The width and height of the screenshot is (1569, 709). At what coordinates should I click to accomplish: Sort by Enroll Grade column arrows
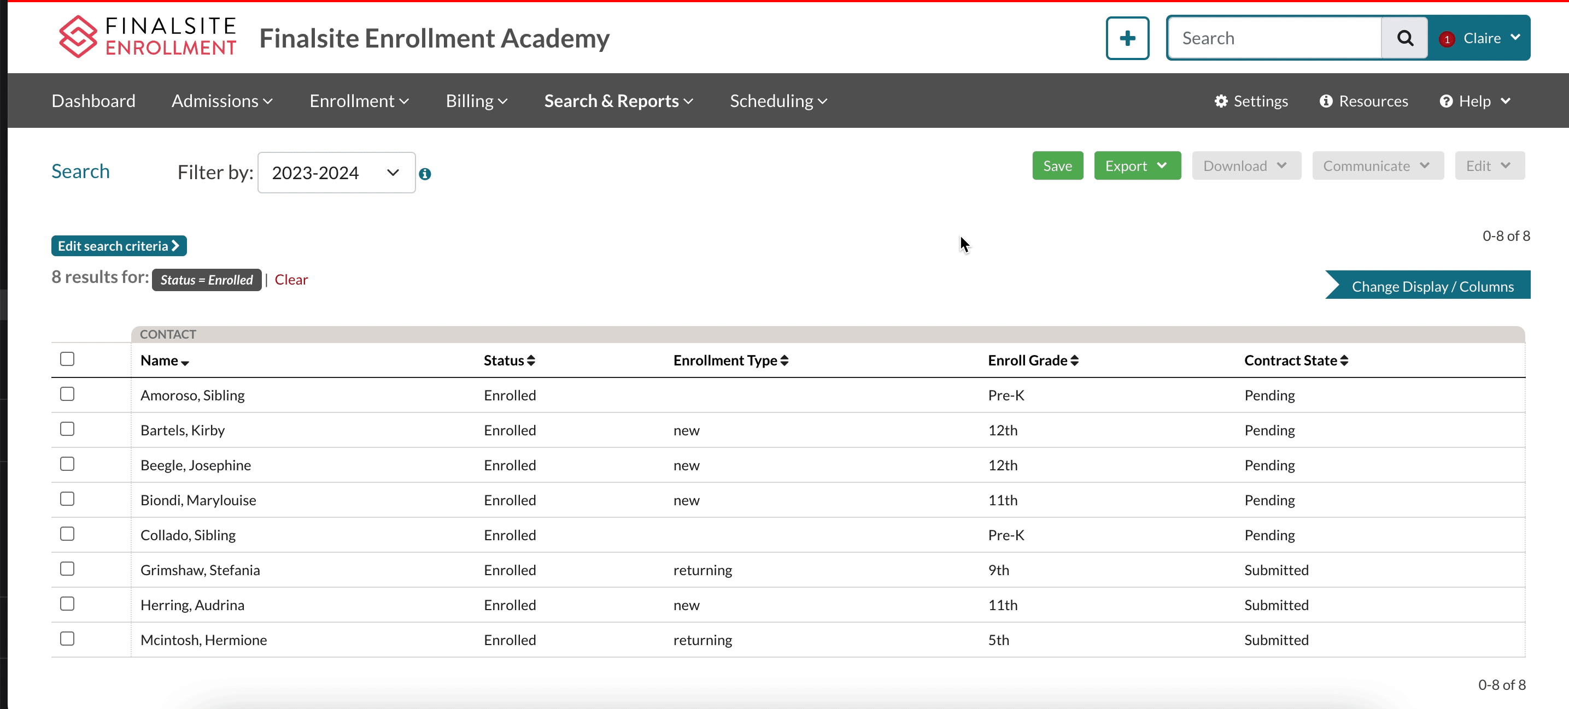[x=1074, y=361]
